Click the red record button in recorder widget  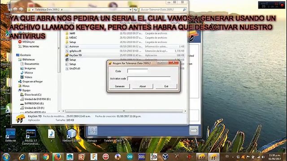click(283, 5)
